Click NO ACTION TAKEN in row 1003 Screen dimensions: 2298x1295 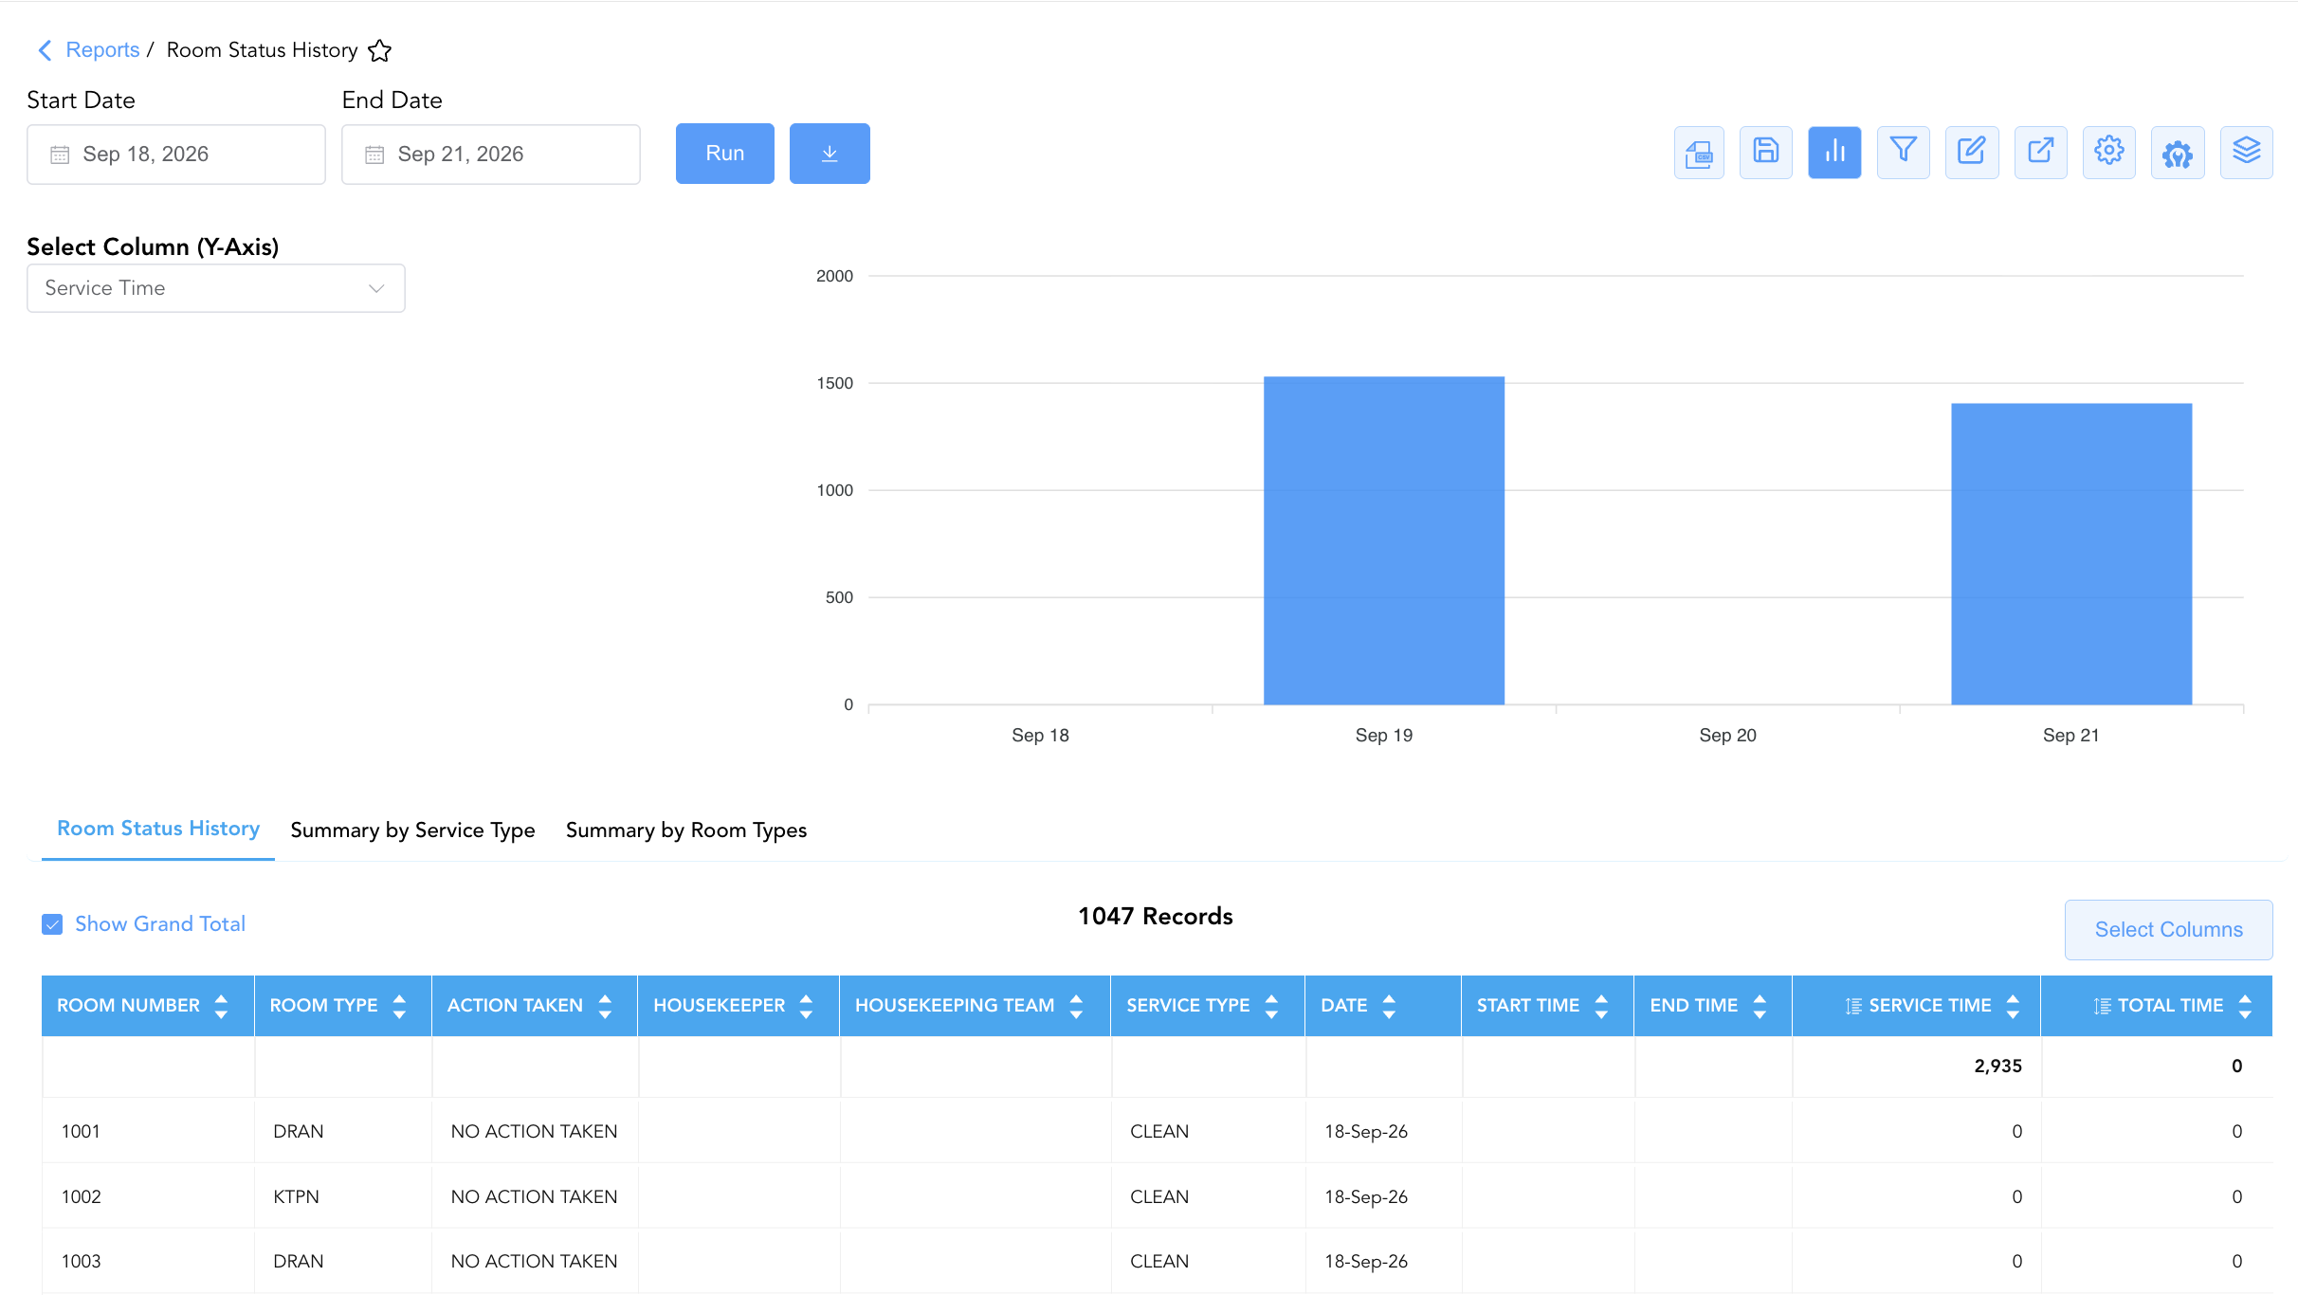[x=534, y=1262]
